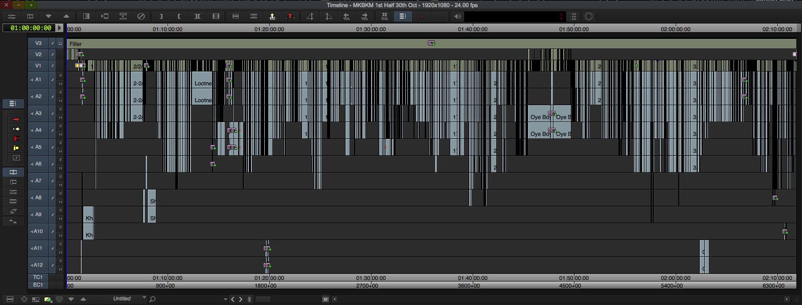This screenshot has height=305, width=802.
Task: Click the audio meter display in toolbar
Action: (x=515, y=16)
